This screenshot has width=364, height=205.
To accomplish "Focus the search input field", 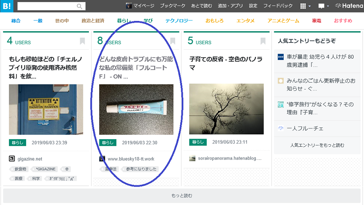I will (x=52, y=6).
